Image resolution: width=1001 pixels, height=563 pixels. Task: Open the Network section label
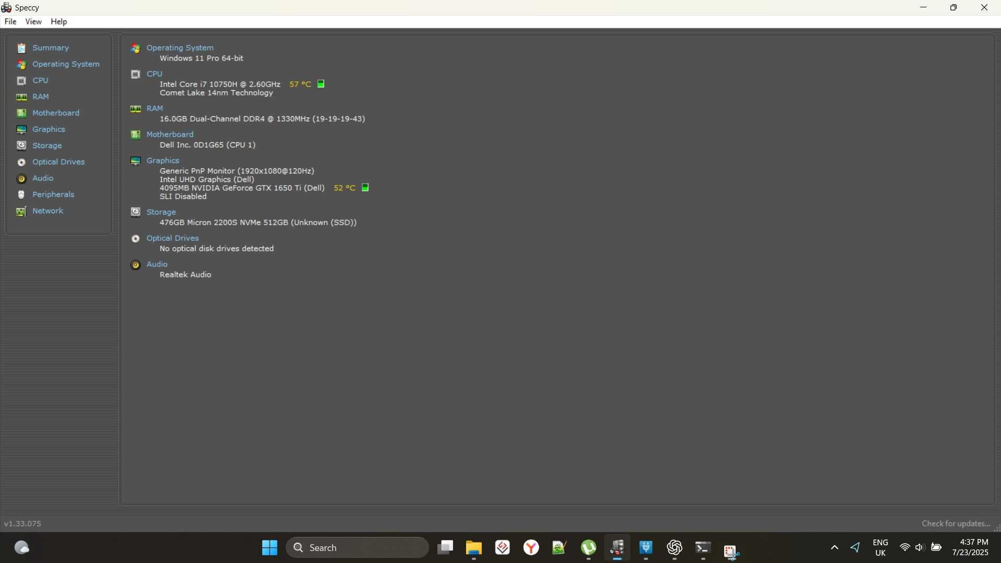[48, 211]
